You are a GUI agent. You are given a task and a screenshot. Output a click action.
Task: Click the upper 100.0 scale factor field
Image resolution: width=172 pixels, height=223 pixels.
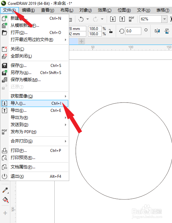coord(95,28)
